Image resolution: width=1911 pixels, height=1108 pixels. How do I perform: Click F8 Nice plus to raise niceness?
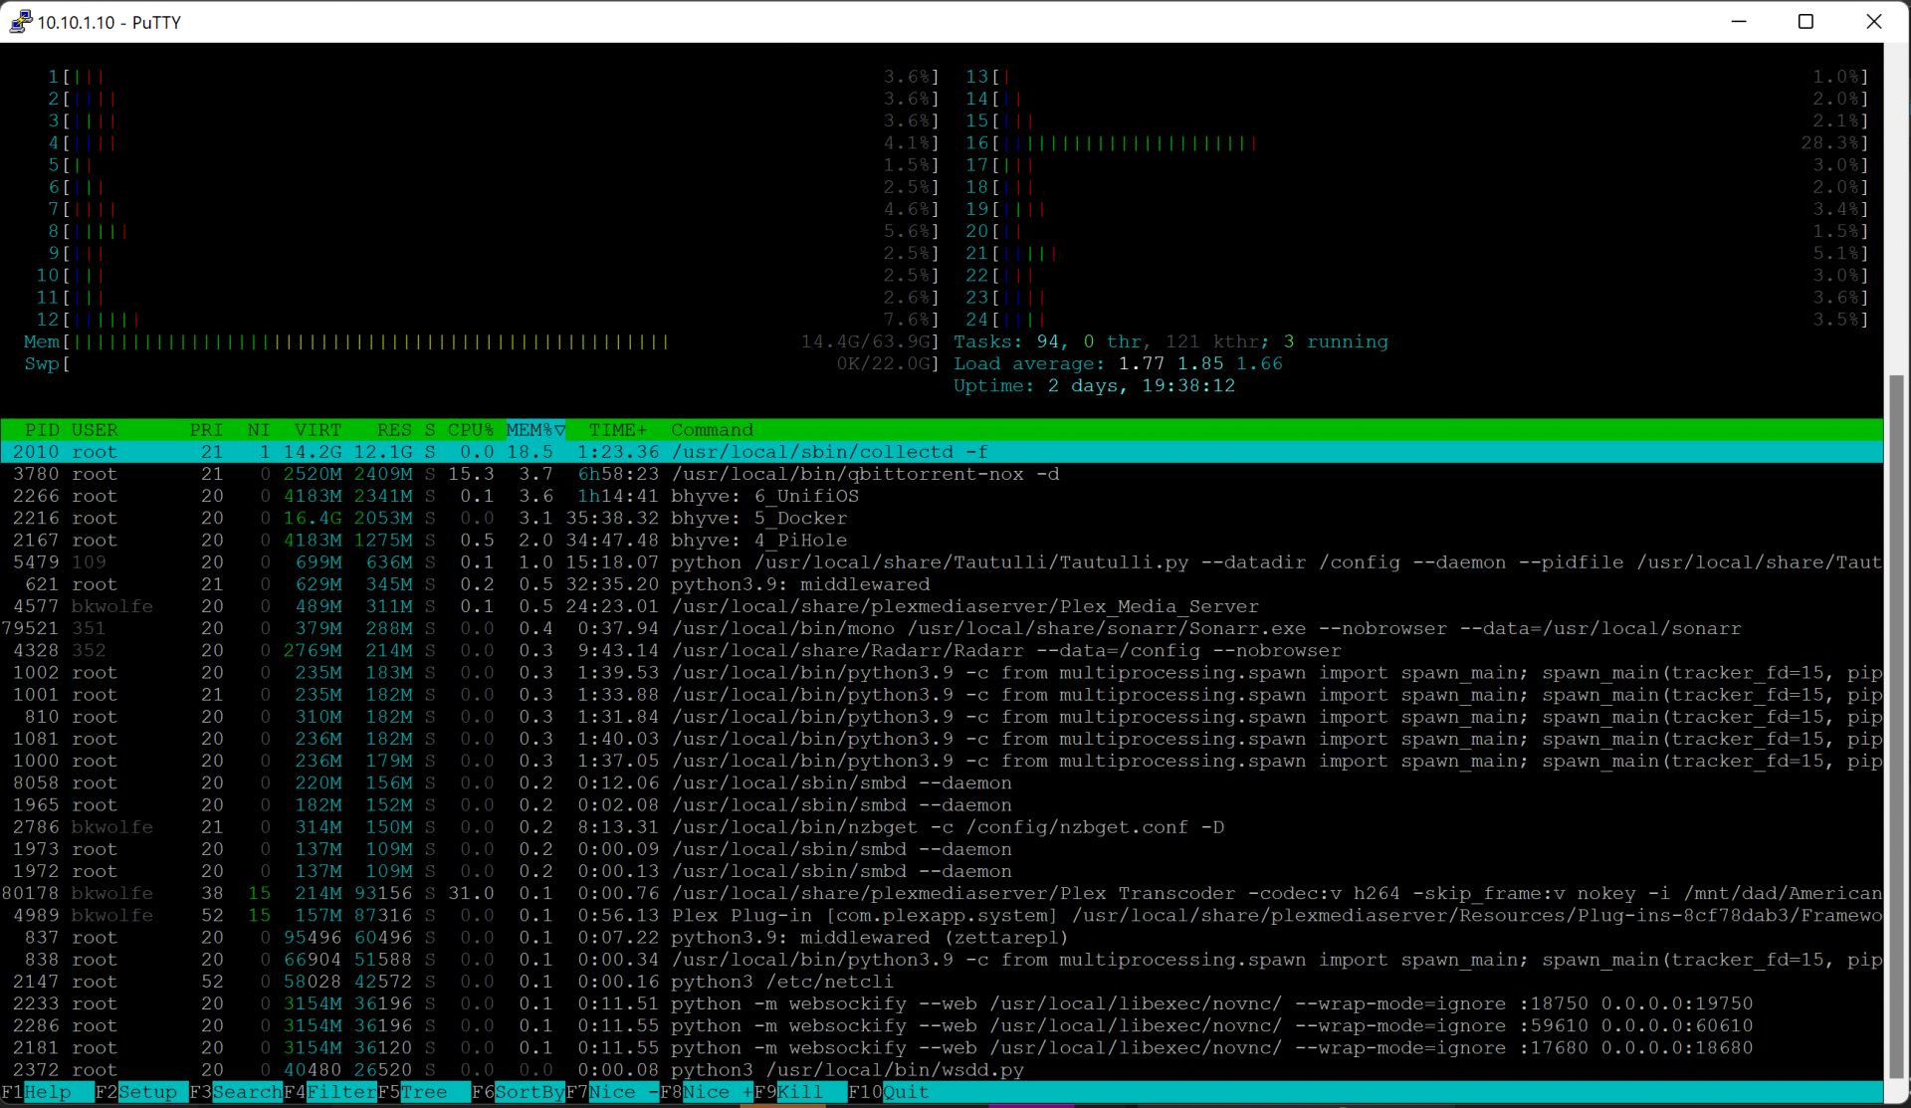(707, 1092)
